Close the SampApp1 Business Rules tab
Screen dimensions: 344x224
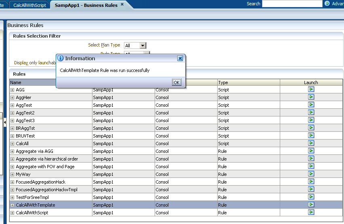122,4
